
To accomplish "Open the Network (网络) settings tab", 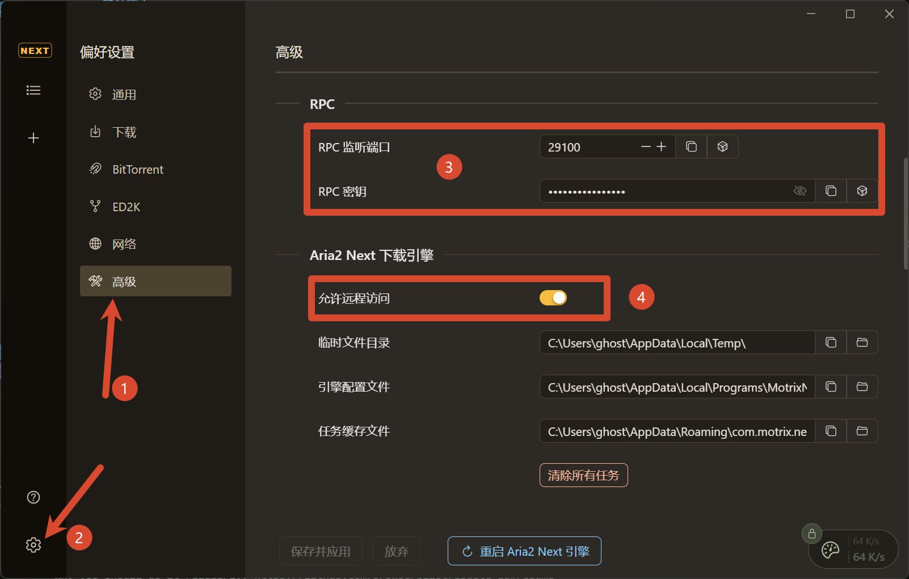I will pos(155,244).
